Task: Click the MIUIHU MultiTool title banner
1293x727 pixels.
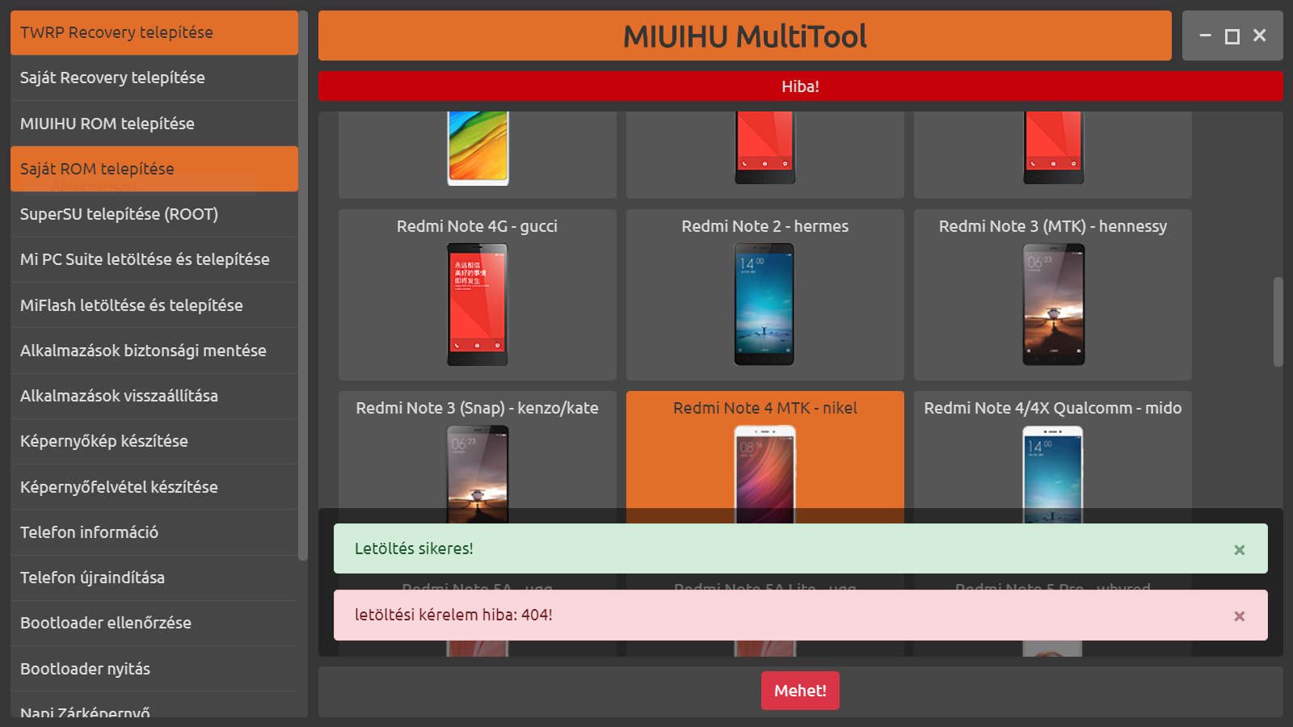Action: click(x=744, y=36)
